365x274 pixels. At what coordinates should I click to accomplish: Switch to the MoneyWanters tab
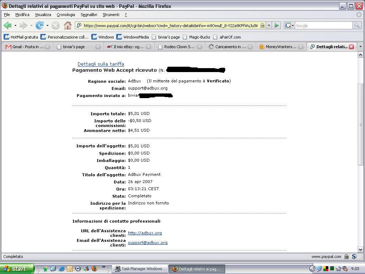click(281, 47)
